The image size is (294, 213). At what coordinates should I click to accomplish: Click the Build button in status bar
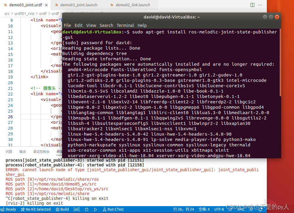coord(62,209)
